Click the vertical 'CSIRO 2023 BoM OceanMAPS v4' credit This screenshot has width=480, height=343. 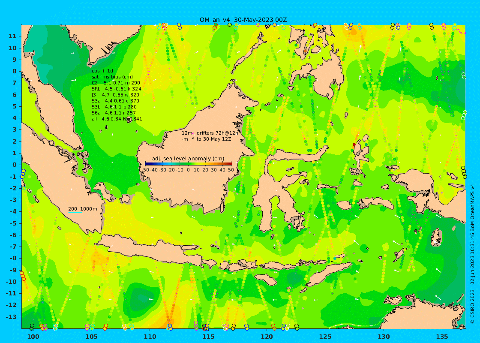pyautogui.click(x=472, y=254)
